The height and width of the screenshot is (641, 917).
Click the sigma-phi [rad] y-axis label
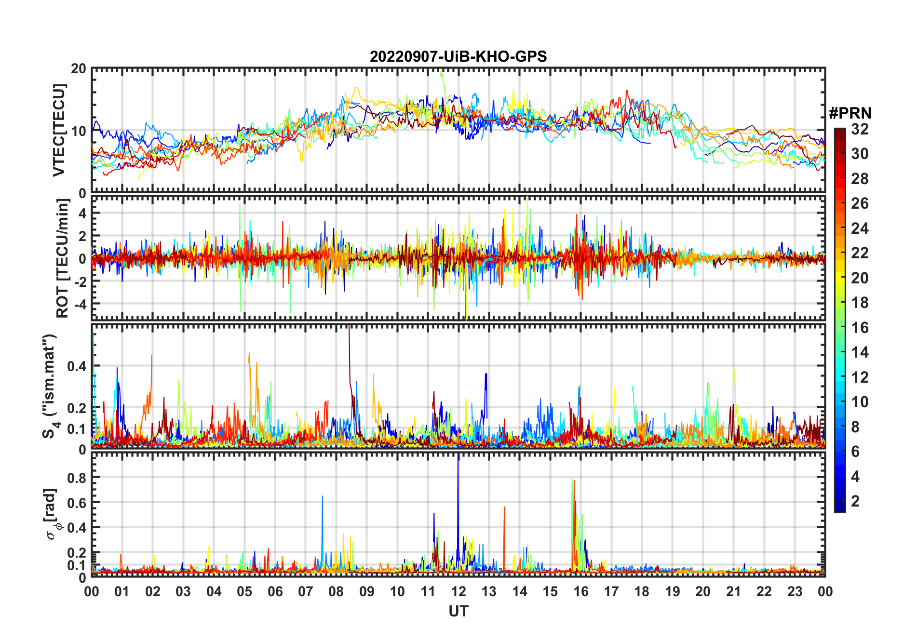[x=52, y=514]
